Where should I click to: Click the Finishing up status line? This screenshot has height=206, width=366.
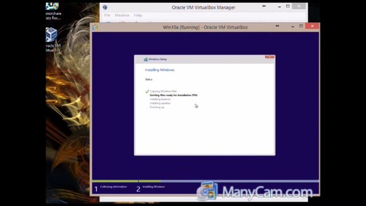[x=157, y=107]
